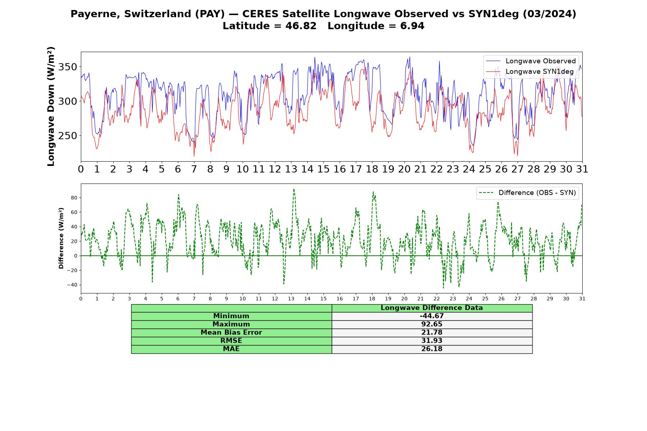Select the Maximum value 92.65 cell
The height and width of the screenshot is (431, 647).
432,324
